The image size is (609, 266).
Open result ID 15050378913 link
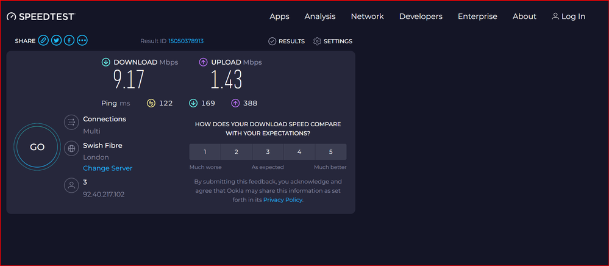(186, 41)
